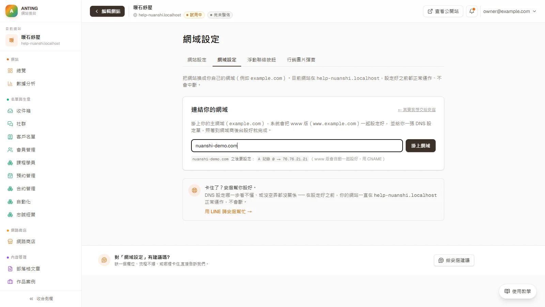Click the ANTING logo icon
The width and height of the screenshot is (545, 307).
[12, 11]
